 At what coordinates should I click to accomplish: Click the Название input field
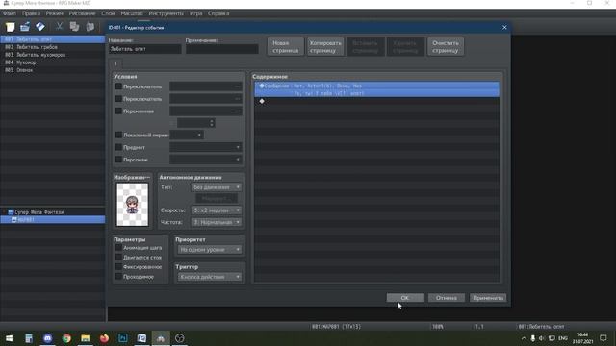point(145,49)
